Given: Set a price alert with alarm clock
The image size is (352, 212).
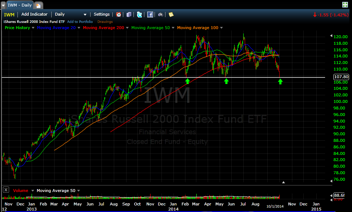Looking at the screenshot, I should [119, 15].
